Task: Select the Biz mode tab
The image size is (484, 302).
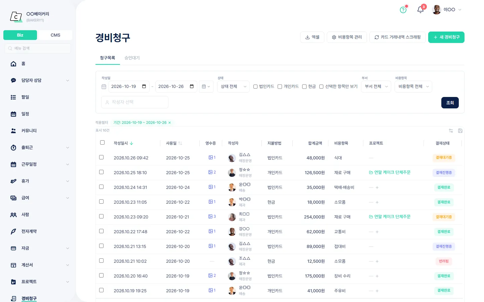Action: click(20, 35)
